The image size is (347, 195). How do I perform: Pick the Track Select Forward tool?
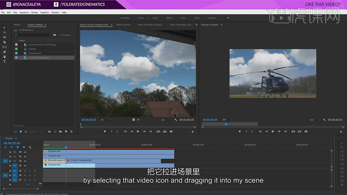tap(5, 32)
